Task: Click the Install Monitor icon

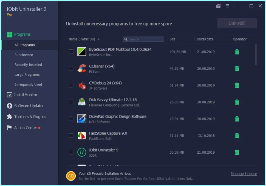Action: click(x=9, y=95)
